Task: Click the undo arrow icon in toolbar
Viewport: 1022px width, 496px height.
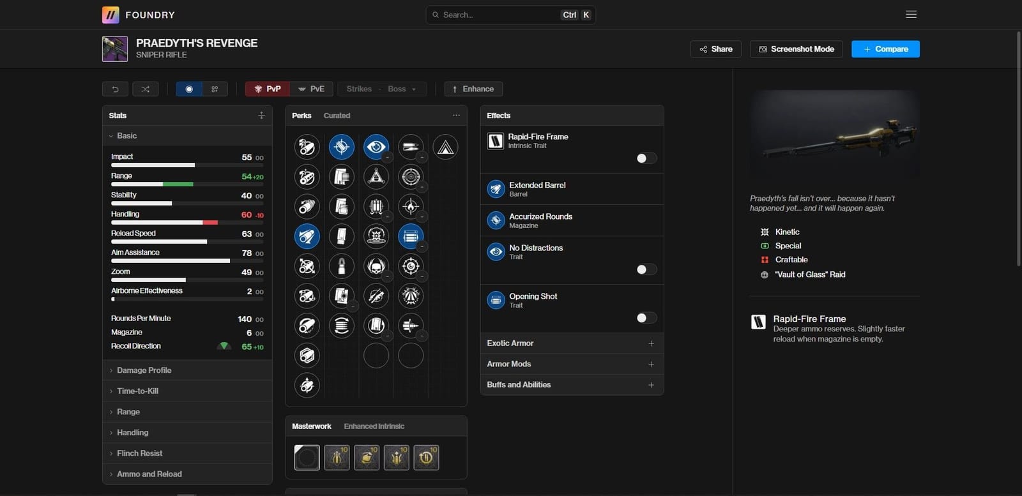Action: [x=115, y=89]
